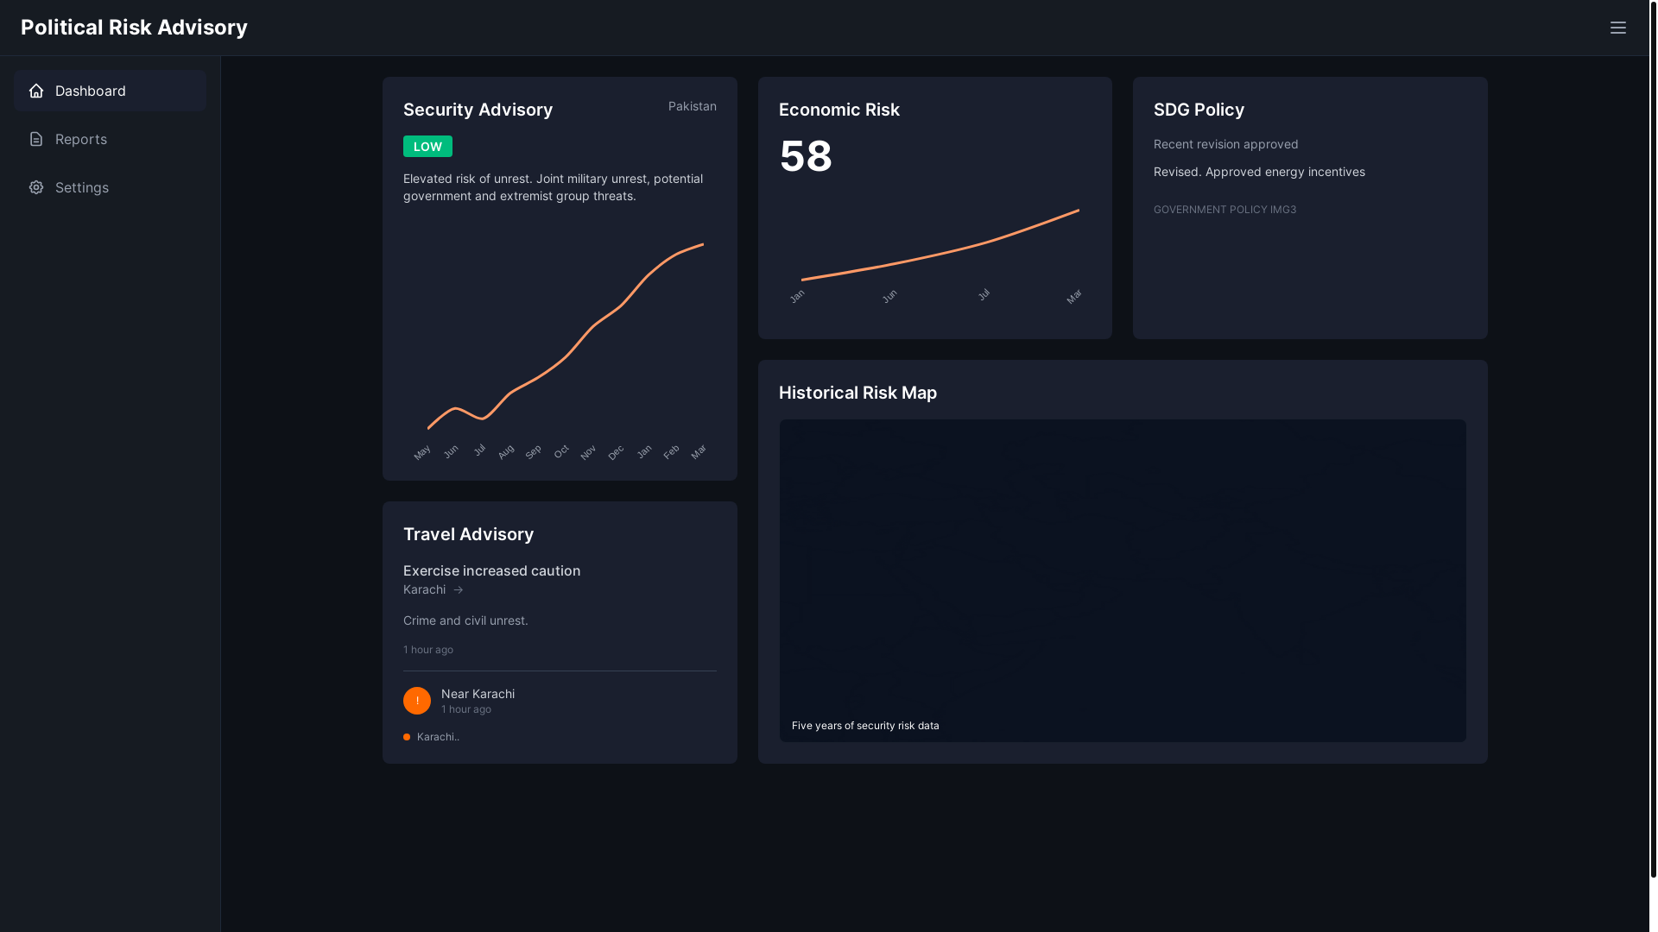1658x932 pixels.
Task: Click the May label on security chart
Action: click(x=421, y=452)
